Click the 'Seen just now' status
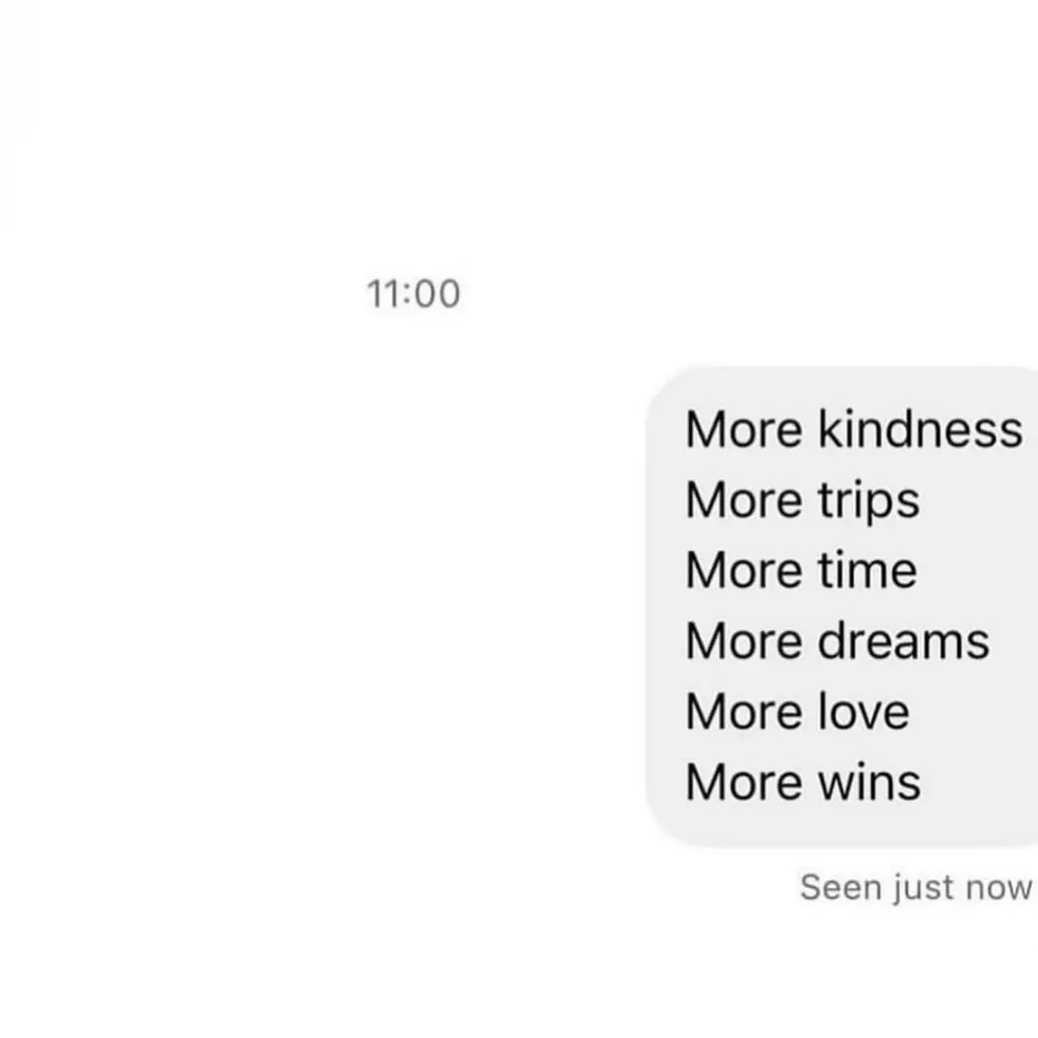Image resolution: width=1038 pixels, height=1038 pixels. pos(916,888)
